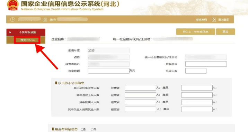Click the 资金数额 input field
Viewport: 248px width, 132px height.
coord(108,71)
